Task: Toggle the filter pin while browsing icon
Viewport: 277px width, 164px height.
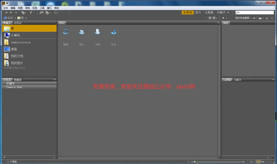Action: pyautogui.click(x=4, y=158)
